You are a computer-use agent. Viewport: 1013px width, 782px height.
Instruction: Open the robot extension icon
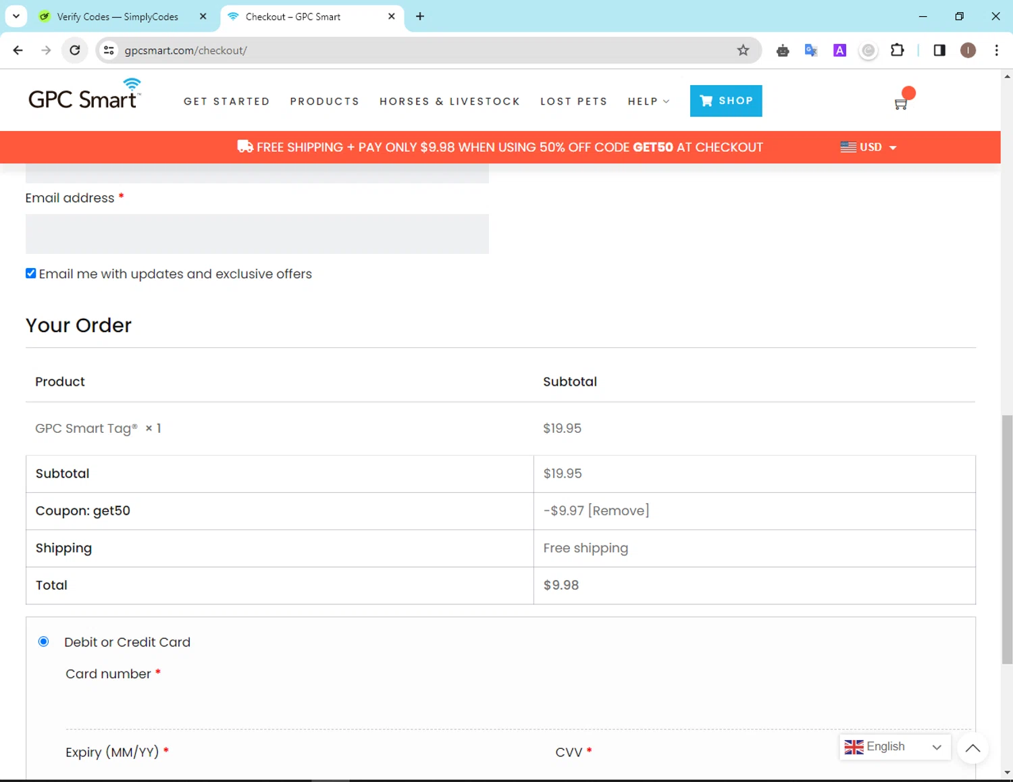(x=783, y=51)
